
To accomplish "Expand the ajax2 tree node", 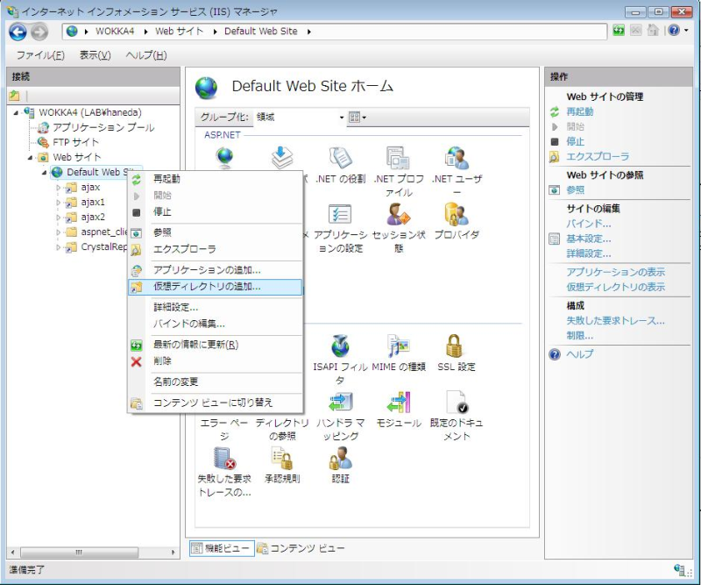I will point(58,218).
